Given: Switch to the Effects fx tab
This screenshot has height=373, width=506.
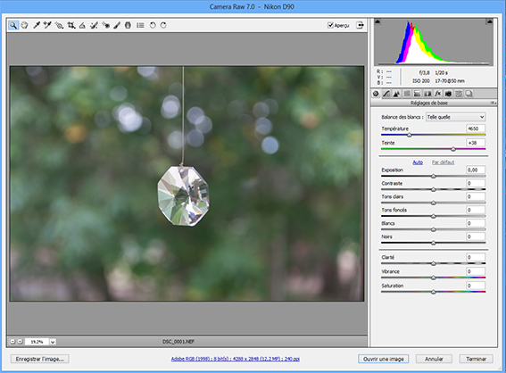Looking at the screenshot, I should coord(437,94).
